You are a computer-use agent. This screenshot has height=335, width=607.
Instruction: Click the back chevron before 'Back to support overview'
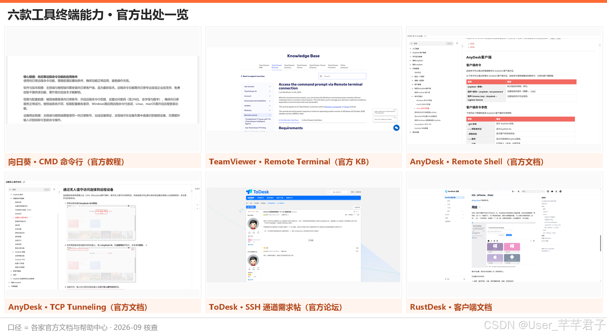point(241,76)
